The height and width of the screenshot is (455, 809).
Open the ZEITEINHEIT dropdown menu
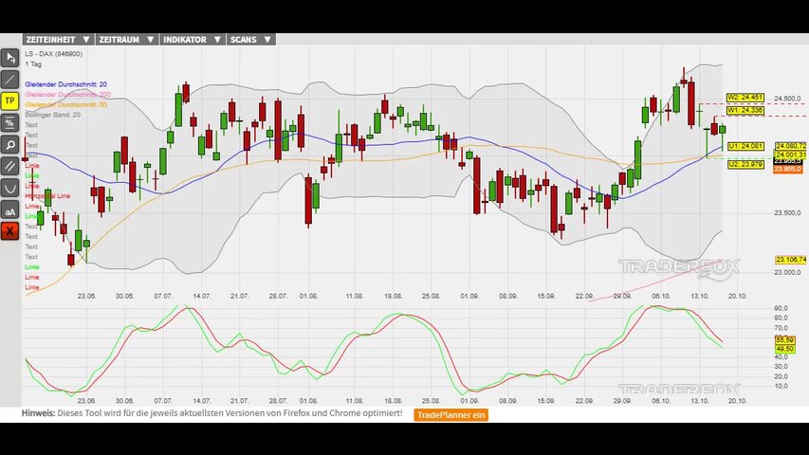(57, 40)
